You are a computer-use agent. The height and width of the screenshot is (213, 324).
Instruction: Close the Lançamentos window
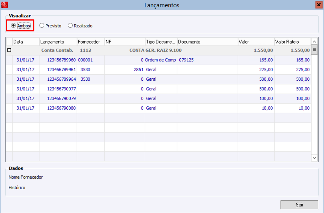coord(319,5)
